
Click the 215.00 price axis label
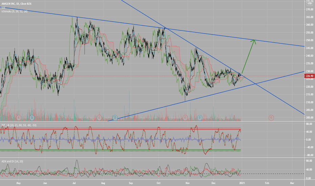(x=310, y=94)
